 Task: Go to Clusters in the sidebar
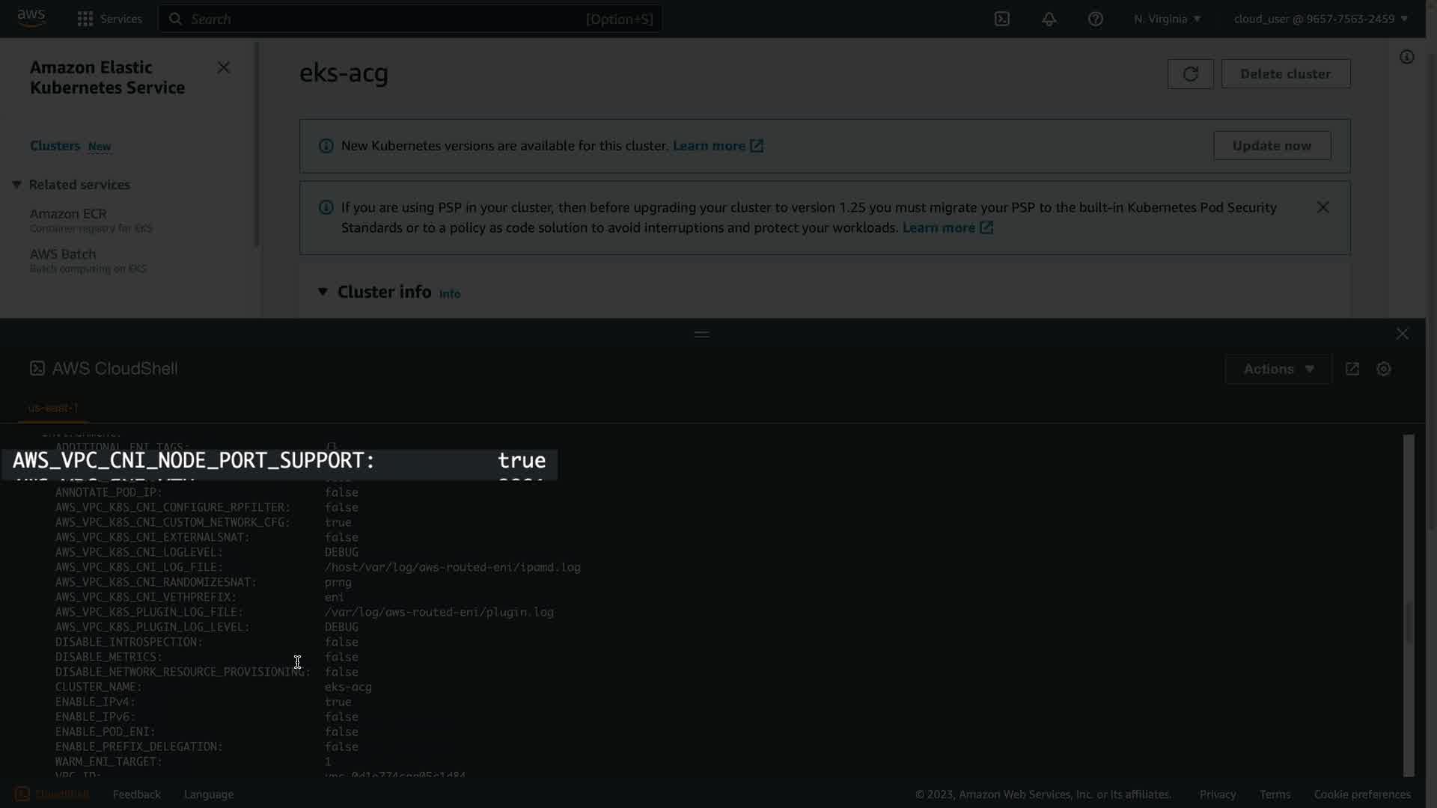(55, 146)
